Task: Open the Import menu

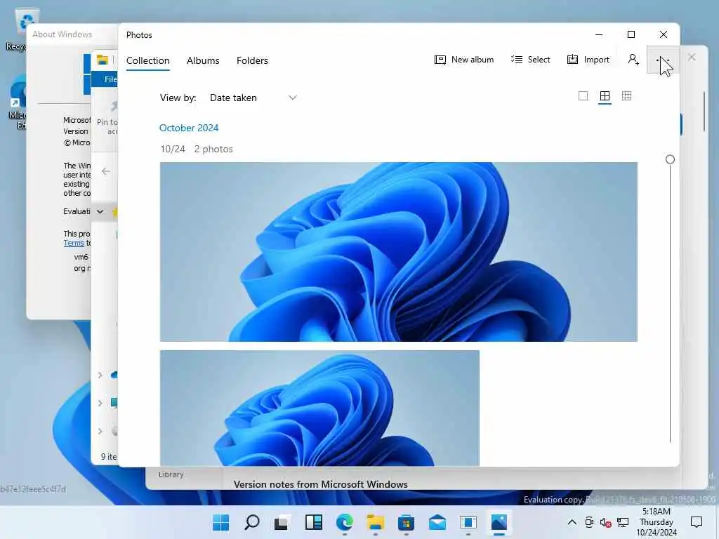Action: click(x=588, y=60)
